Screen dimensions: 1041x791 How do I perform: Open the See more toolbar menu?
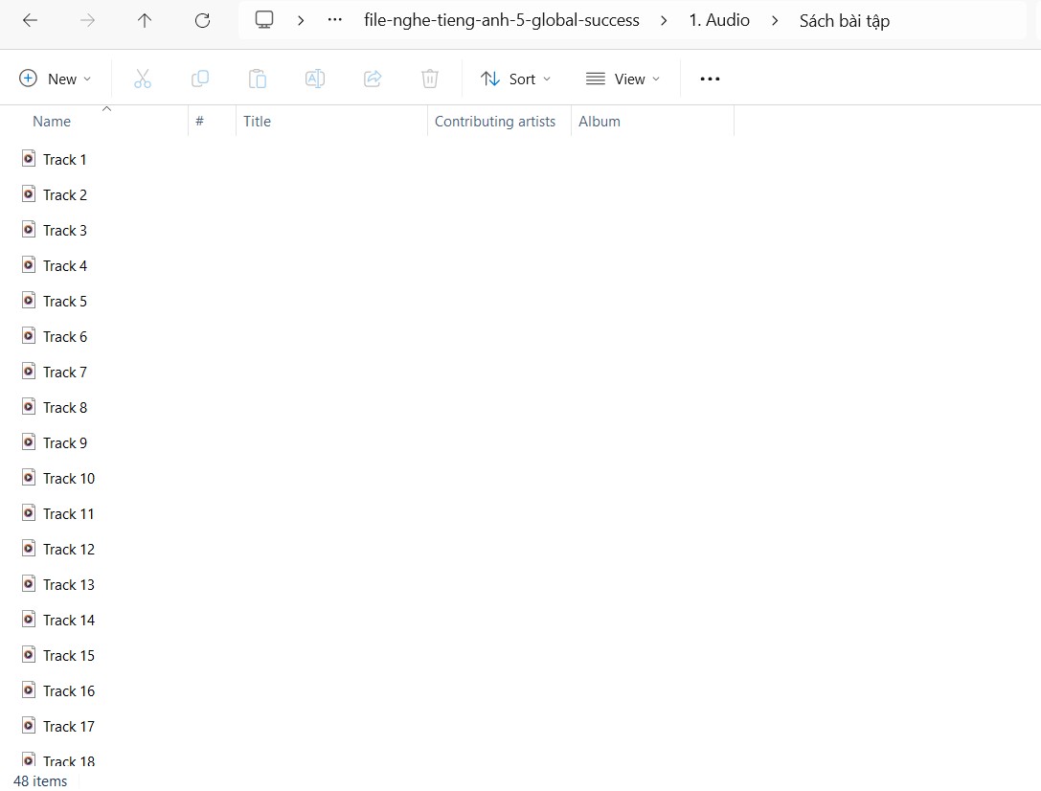[710, 79]
